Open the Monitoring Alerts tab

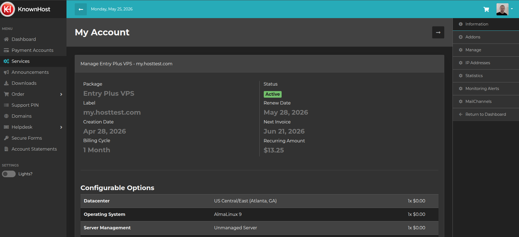coord(486,89)
